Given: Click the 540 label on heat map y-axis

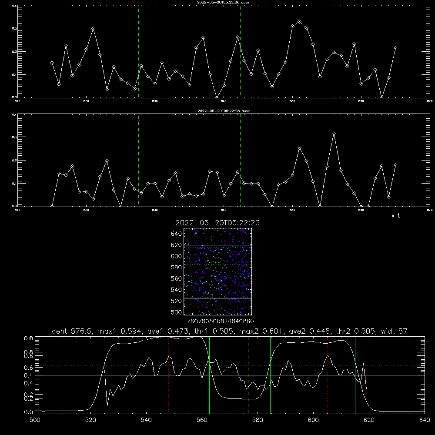Looking at the screenshot, I should coord(177,290).
